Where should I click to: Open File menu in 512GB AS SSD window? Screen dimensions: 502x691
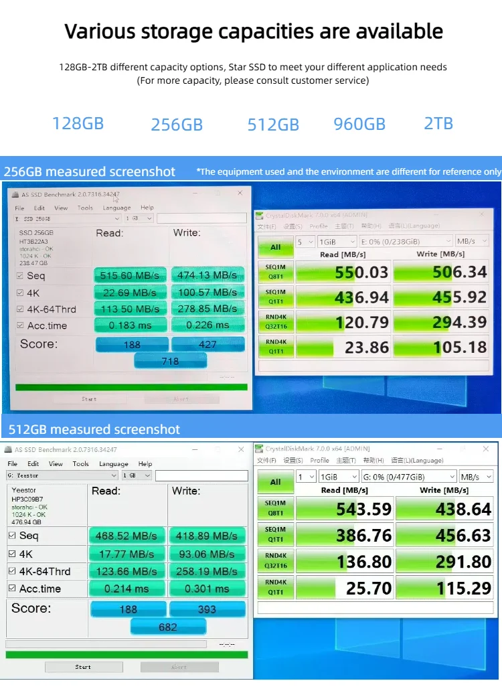12,463
